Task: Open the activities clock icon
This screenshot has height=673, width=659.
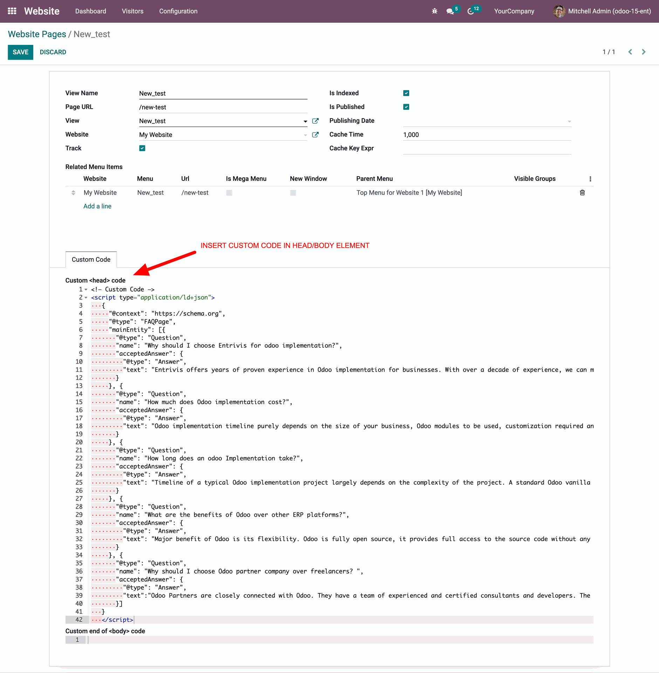Action: 471,11
